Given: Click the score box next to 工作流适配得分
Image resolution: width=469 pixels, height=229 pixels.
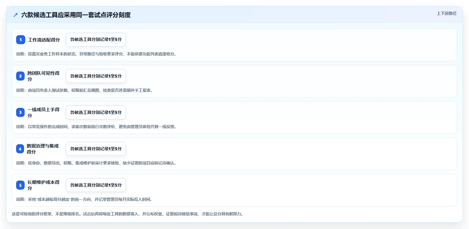Looking at the screenshot, I should click(96, 40).
